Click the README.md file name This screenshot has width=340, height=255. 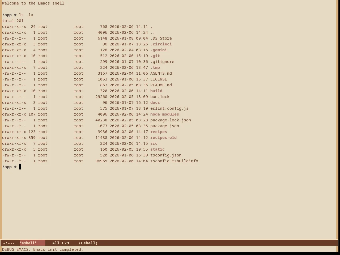(161, 85)
